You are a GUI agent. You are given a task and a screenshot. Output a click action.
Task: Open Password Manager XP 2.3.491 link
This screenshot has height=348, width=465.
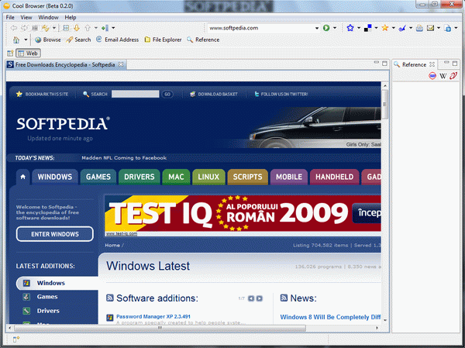click(153, 316)
